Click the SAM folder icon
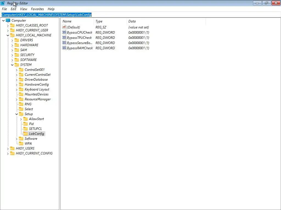This screenshot has width=281, height=210. [x=17, y=50]
